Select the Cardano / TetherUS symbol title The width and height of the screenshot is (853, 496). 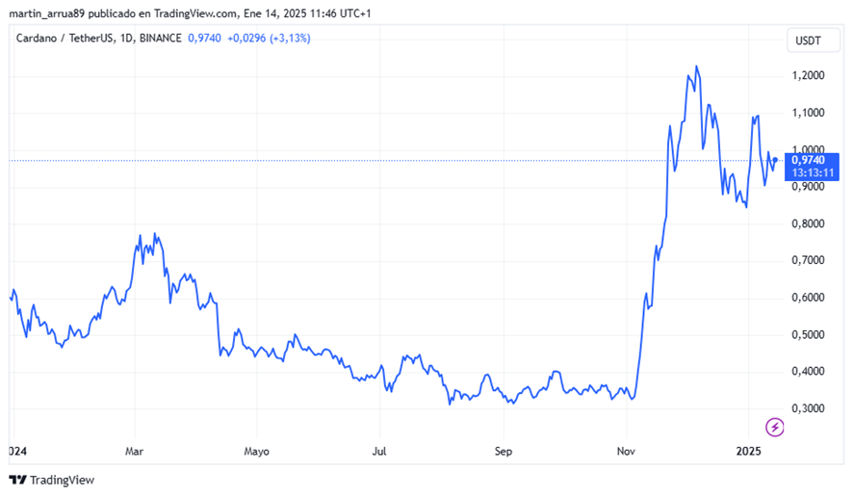pyautogui.click(x=98, y=39)
